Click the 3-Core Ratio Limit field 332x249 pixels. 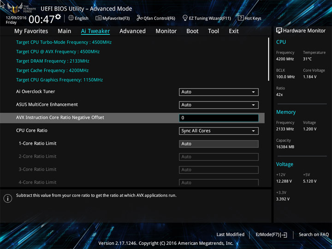(219, 170)
